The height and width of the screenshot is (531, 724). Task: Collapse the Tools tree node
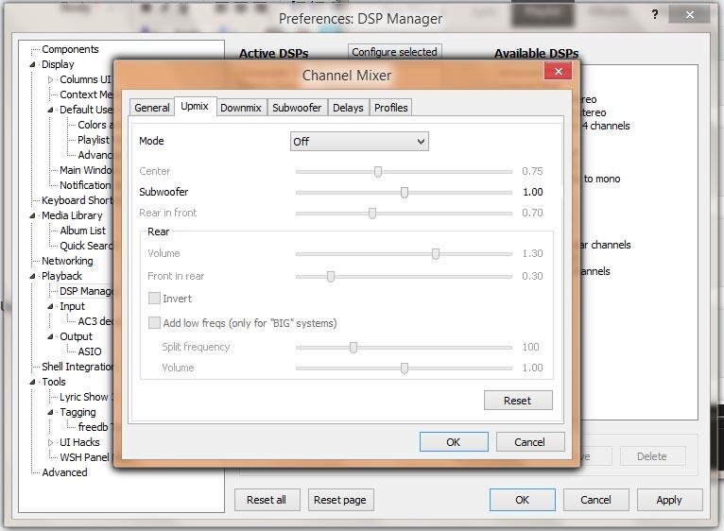point(33,382)
